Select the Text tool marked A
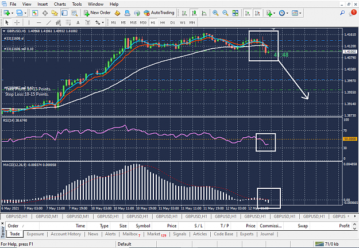This screenshot has height=248, width=359. pyautogui.click(x=78, y=22)
